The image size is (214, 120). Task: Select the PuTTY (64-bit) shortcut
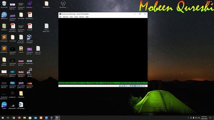point(29,73)
